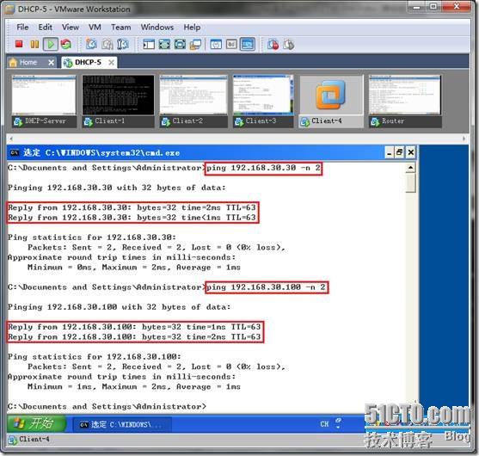Open the Team menu

(x=121, y=28)
